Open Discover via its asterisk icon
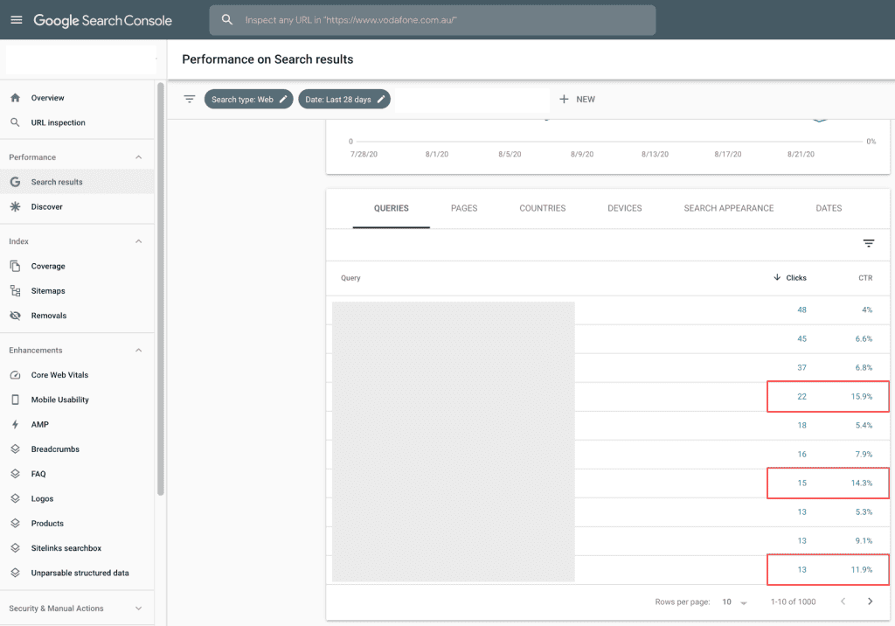Image resolution: width=895 pixels, height=626 pixels. 15,207
